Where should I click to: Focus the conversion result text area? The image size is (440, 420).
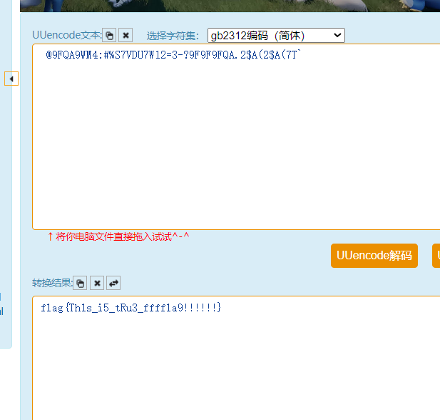coord(236,358)
